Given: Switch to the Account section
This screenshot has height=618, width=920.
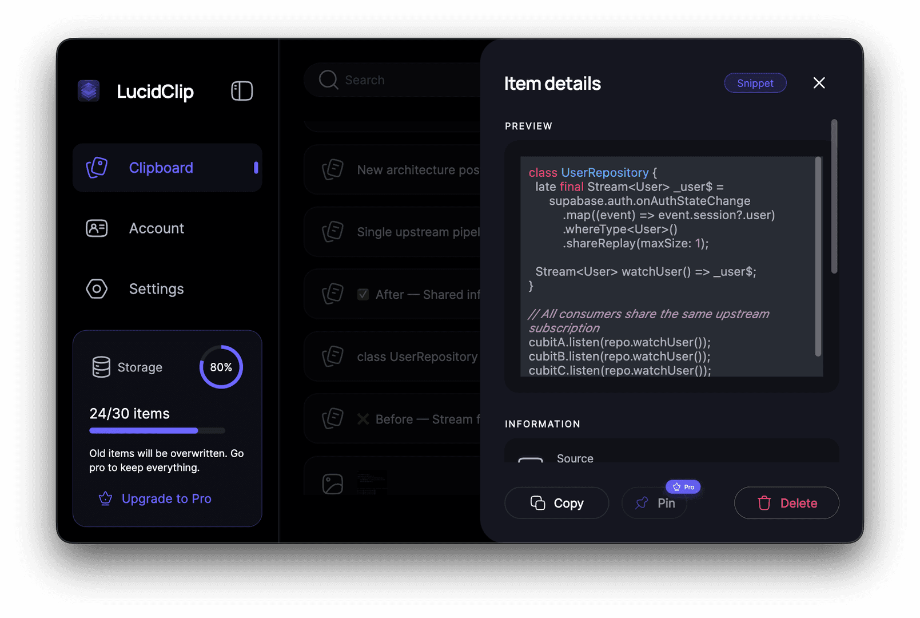Looking at the screenshot, I should [156, 228].
